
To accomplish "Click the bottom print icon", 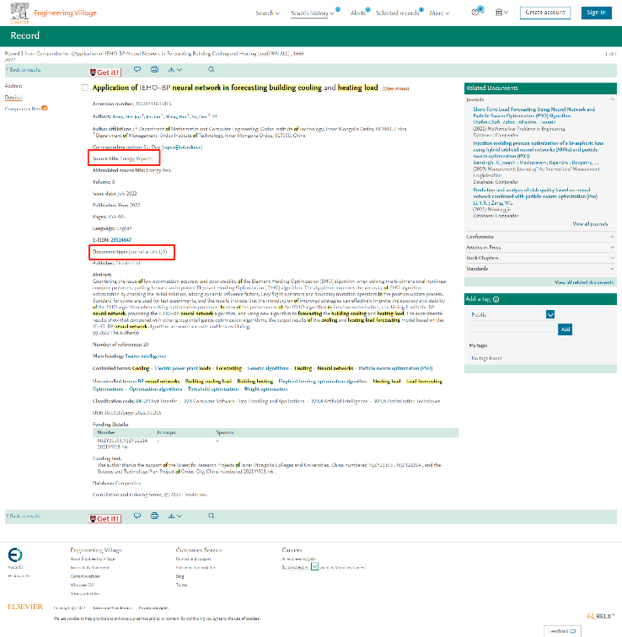I will [x=154, y=516].
